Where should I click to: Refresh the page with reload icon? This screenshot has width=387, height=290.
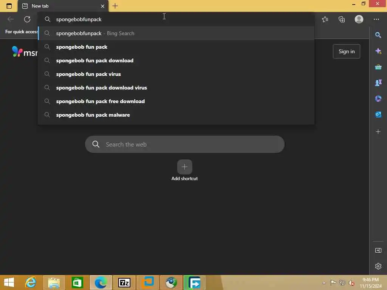click(x=27, y=19)
